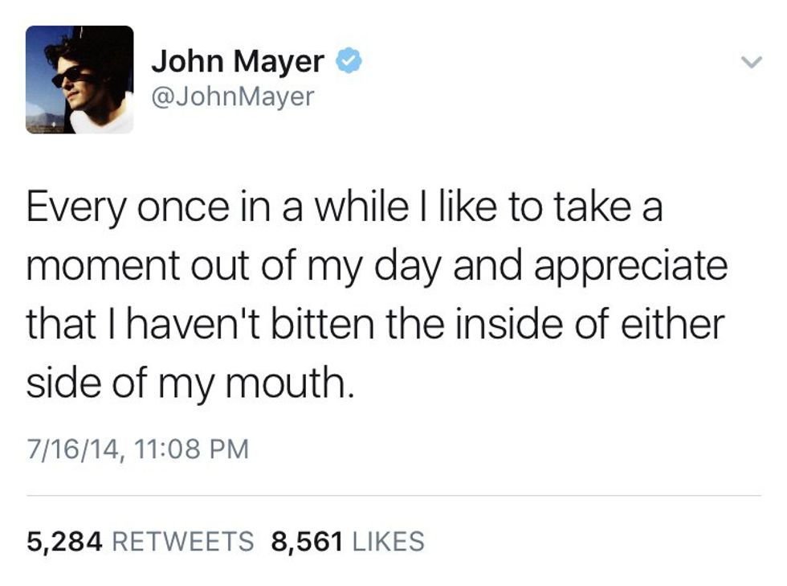The image size is (787, 586).
Task: Click the line "moment out of my day and appreciate"
Action: (376, 266)
